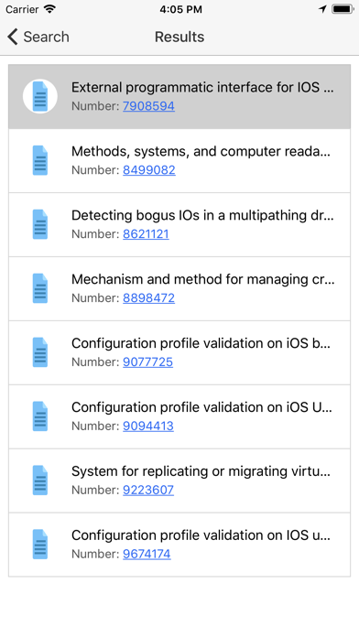Tap document icon beside patent 9674174
The image size is (359, 637).
(x=40, y=545)
